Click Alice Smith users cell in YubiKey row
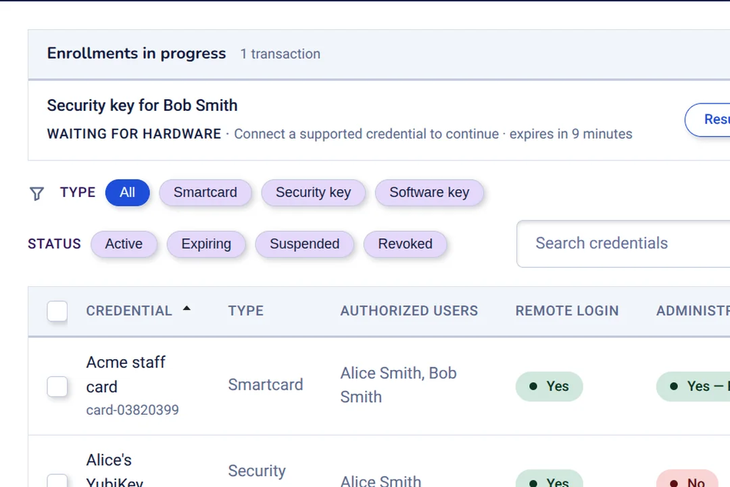 pos(381,480)
